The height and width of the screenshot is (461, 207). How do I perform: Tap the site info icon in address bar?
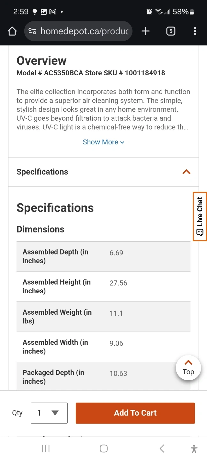32,31
